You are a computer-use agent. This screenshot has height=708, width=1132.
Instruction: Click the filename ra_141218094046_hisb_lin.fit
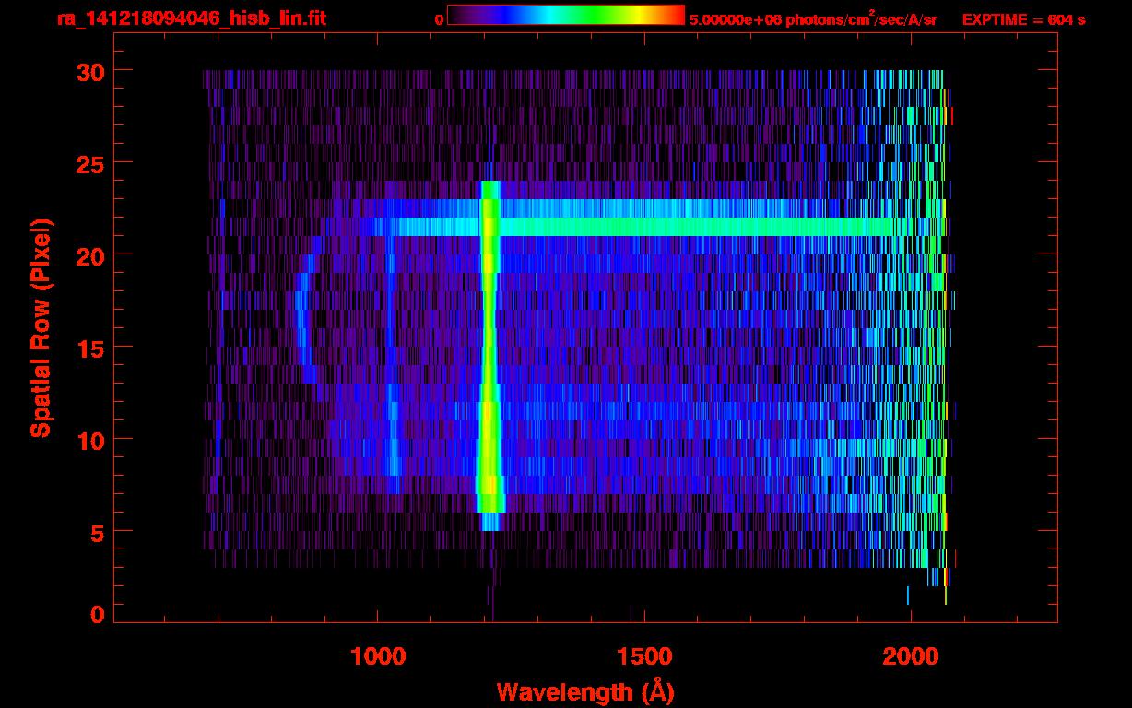(x=191, y=18)
